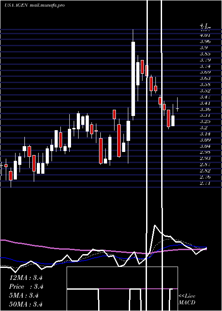Click the 3.63 price level label
This screenshot has height=311, width=222.
[205, 79]
